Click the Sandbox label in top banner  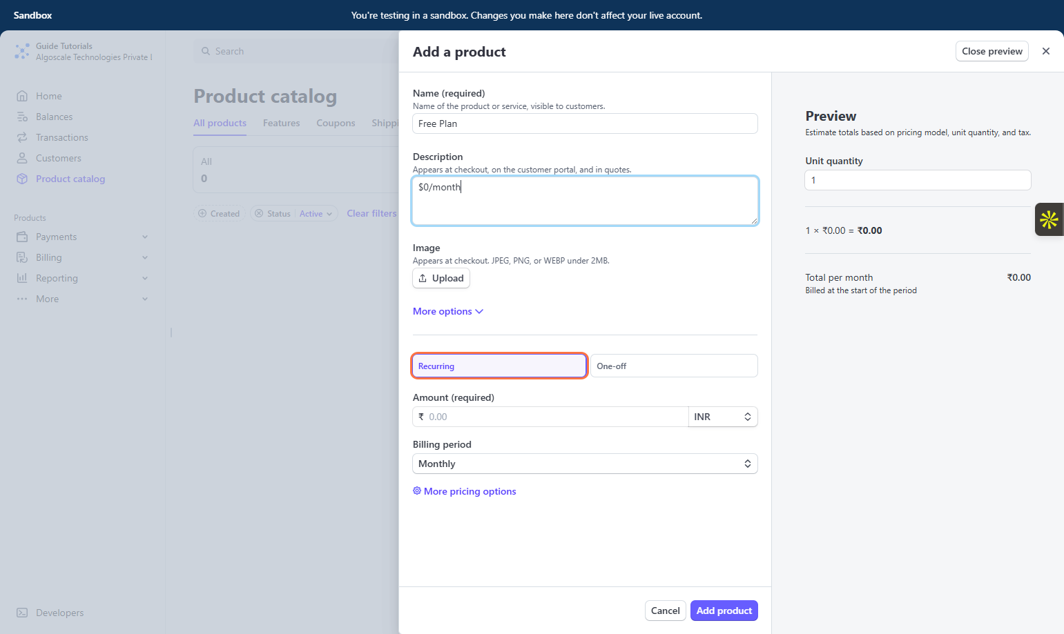32,15
